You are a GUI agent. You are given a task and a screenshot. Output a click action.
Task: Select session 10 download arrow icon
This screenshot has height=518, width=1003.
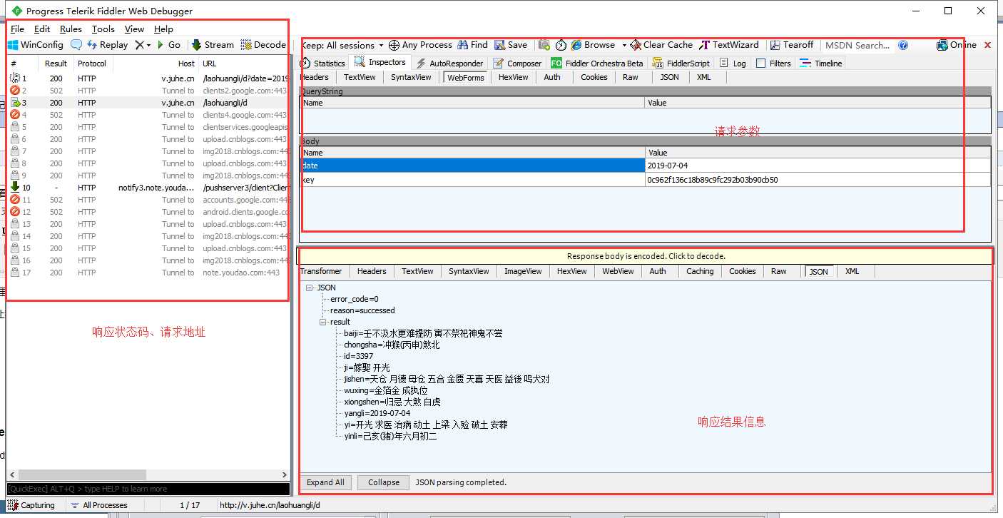(15, 187)
